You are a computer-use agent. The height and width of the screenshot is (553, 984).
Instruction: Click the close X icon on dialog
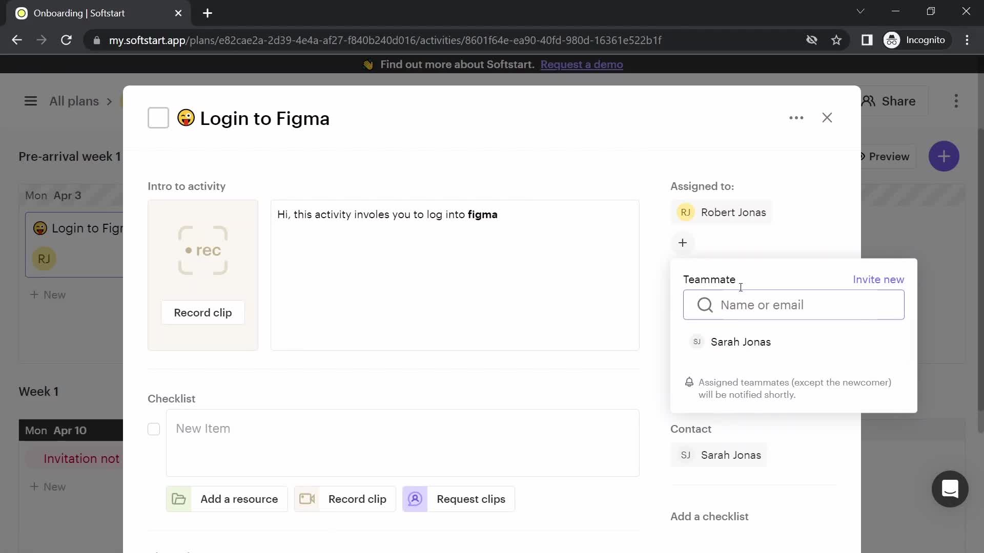tap(827, 117)
